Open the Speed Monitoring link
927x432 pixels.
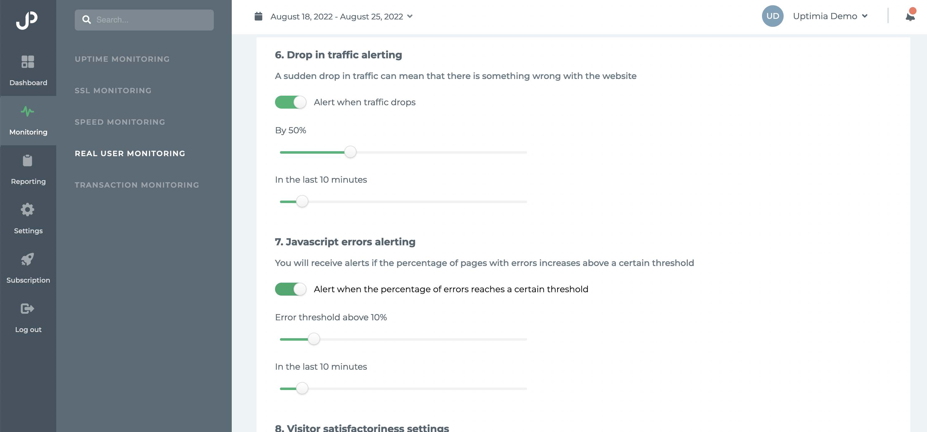pos(120,122)
